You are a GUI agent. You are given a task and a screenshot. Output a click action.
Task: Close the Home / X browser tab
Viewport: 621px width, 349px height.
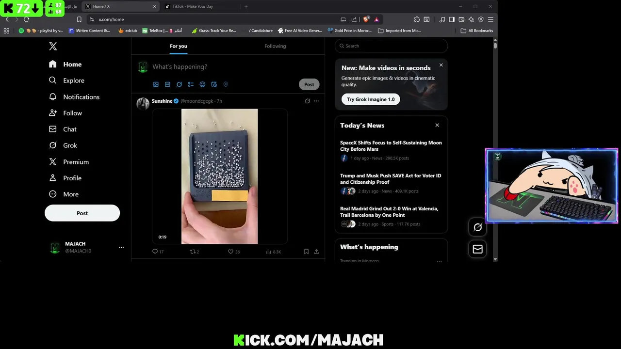[x=154, y=6]
